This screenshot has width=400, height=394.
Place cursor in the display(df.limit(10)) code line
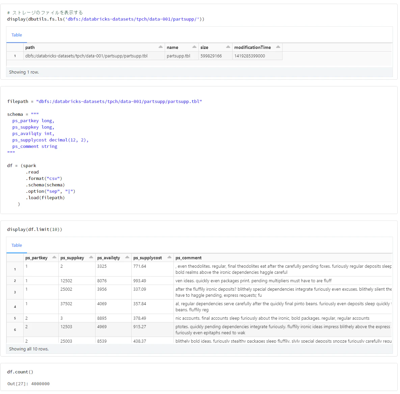[34, 229]
